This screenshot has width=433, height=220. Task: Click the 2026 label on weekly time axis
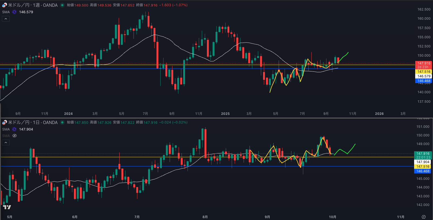coord(379,114)
